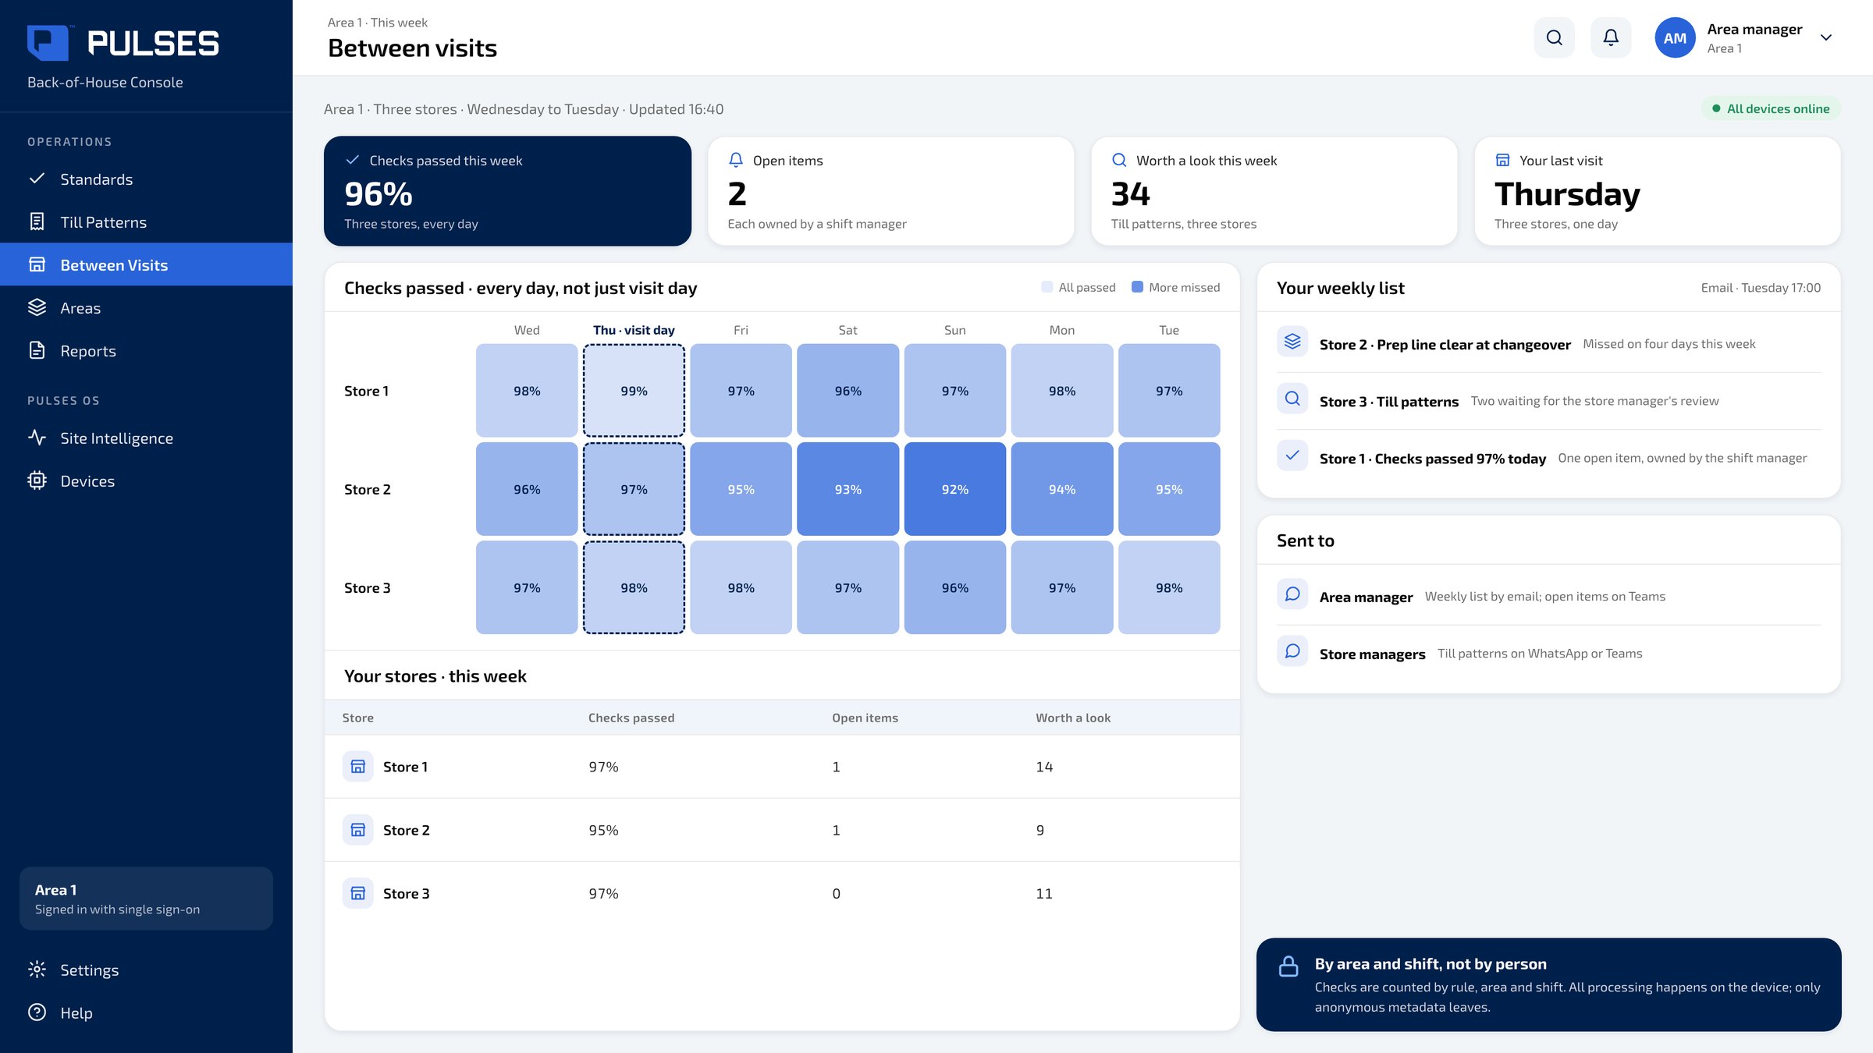Click the All passed legend swatch
Viewport: 1873px width, 1053px height.
pos(1047,287)
